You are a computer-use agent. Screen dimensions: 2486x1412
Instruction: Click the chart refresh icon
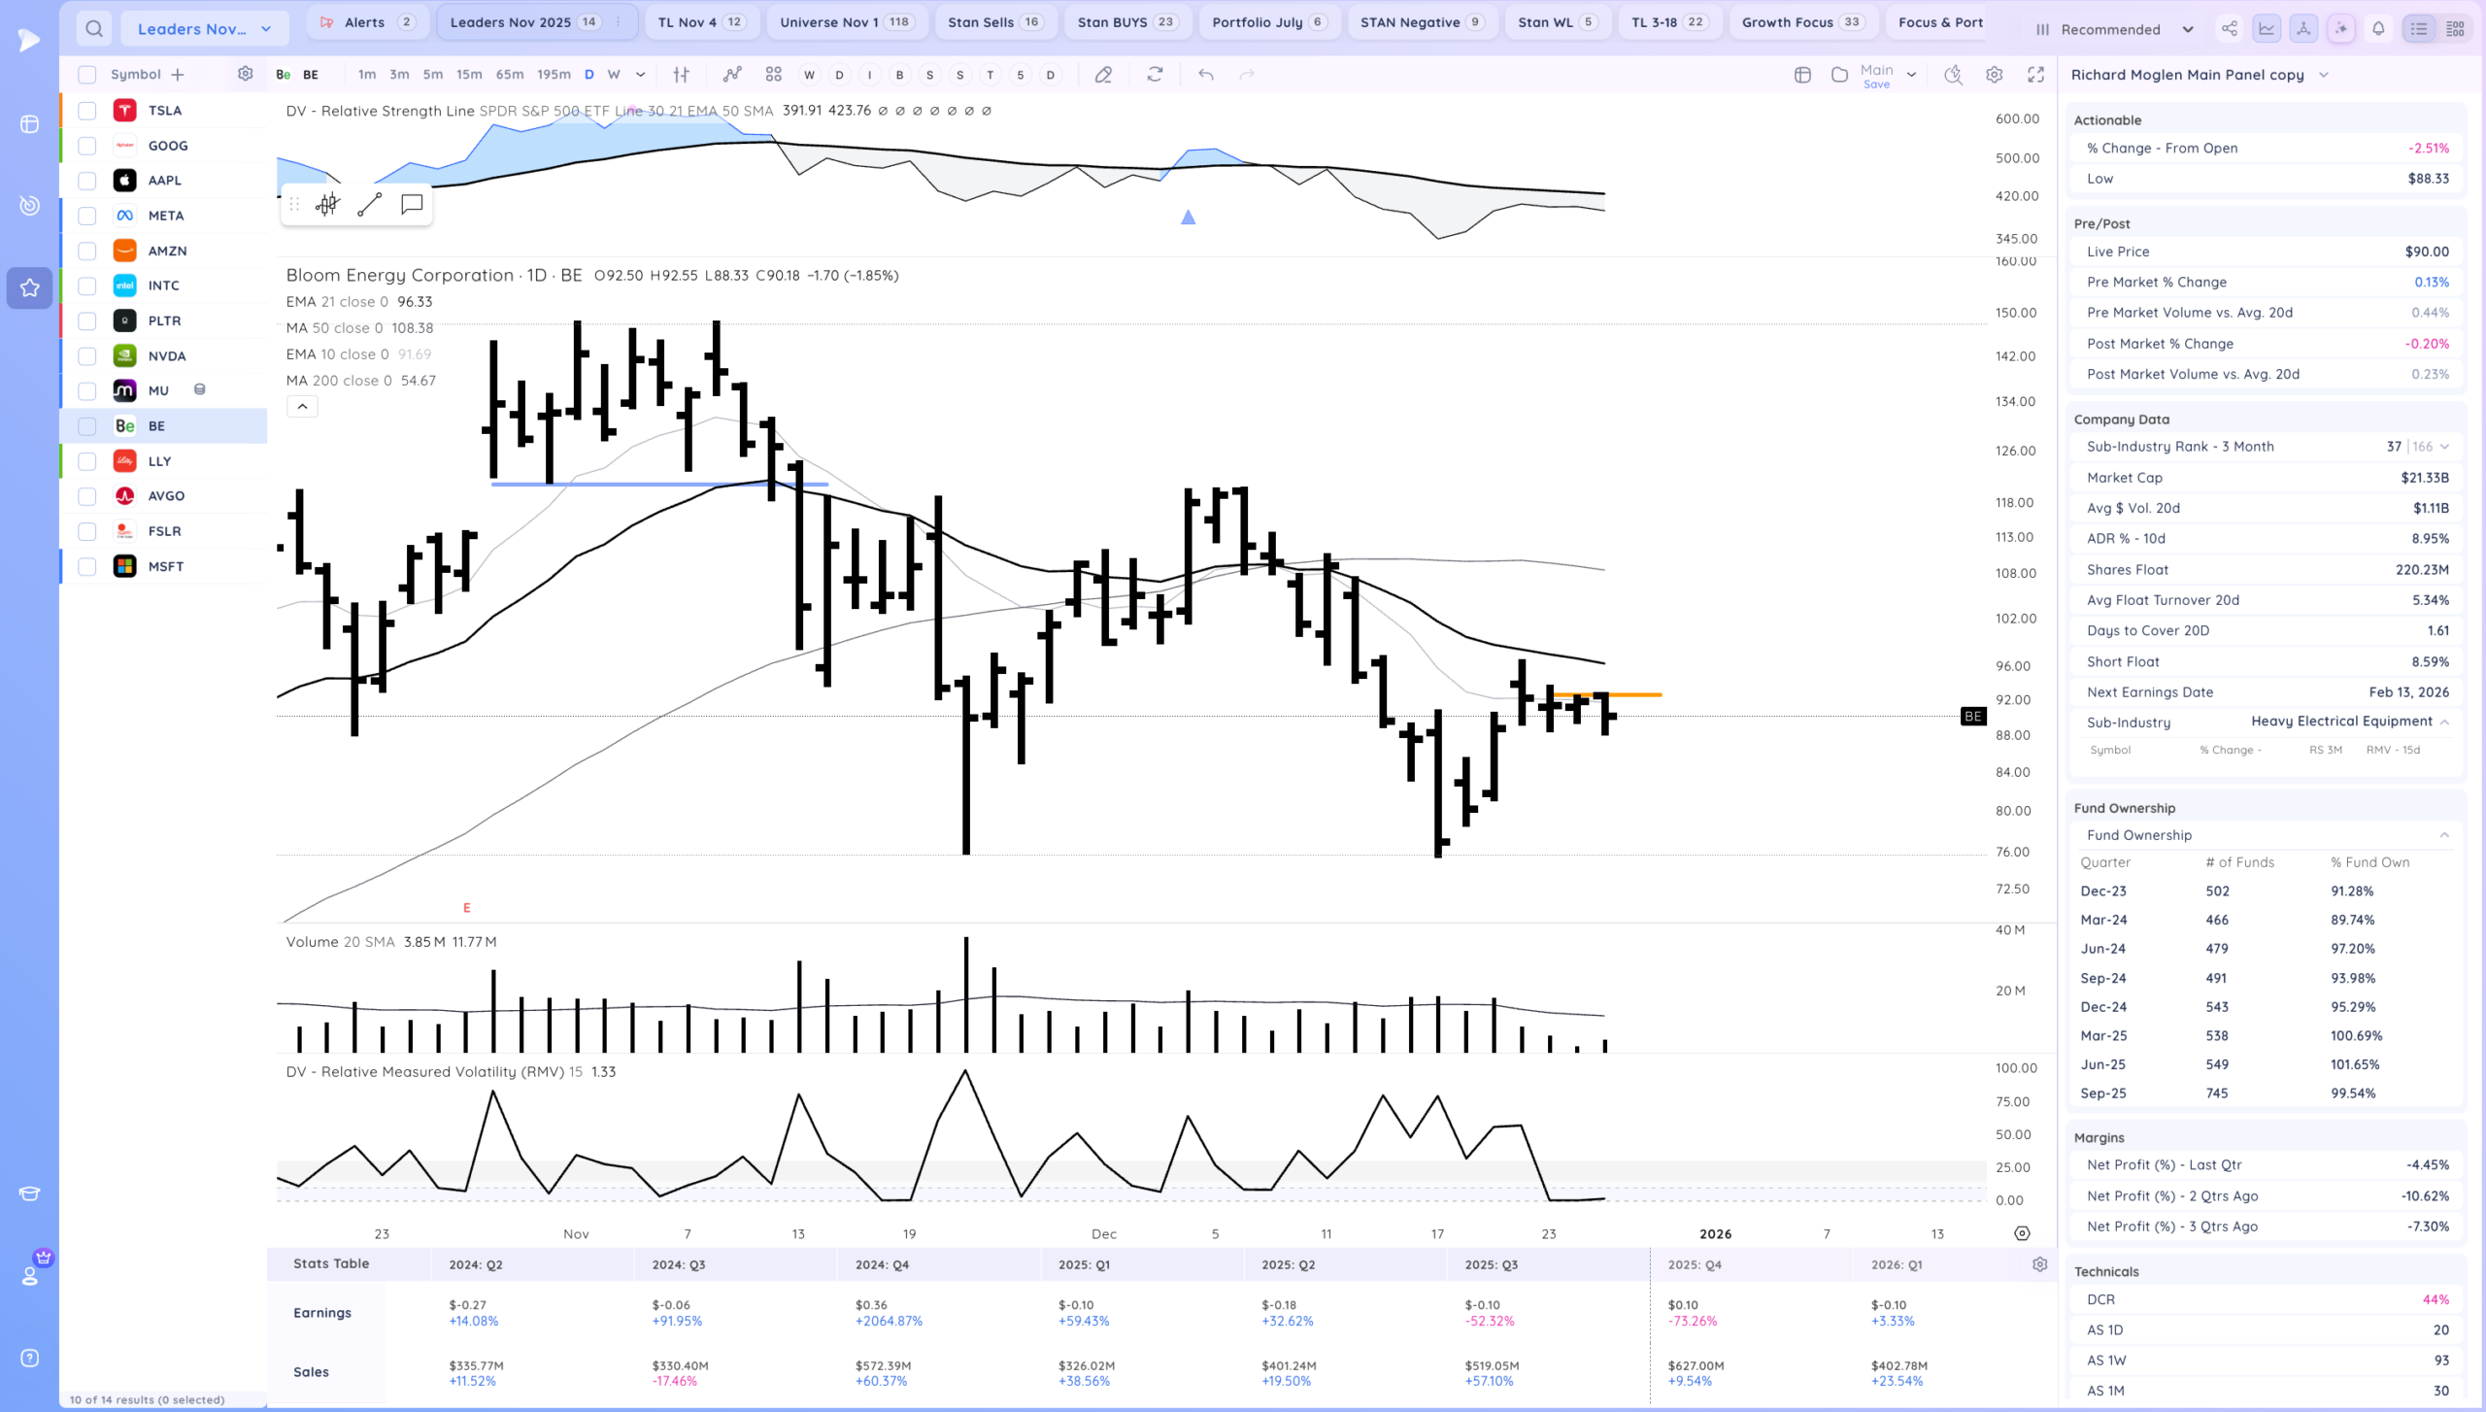coord(1155,75)
